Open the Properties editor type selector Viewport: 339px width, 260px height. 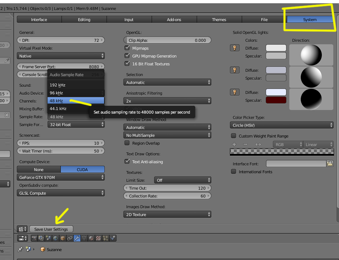tap(22, 238)
